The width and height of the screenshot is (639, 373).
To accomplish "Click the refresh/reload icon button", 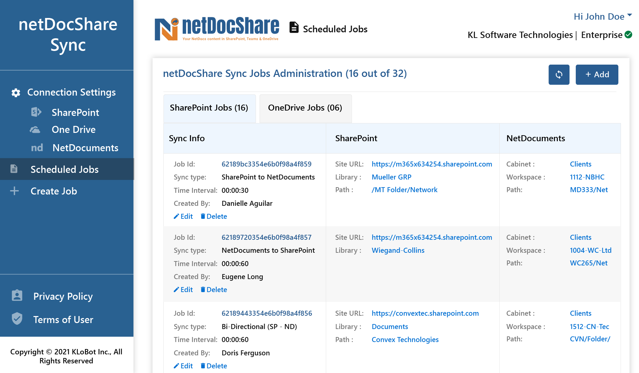I will click(x=559, y=74).
